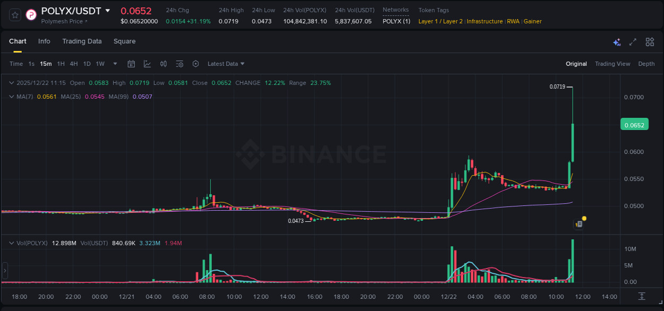Expand the extra timeframe options arrow

[x=114, y=64]
